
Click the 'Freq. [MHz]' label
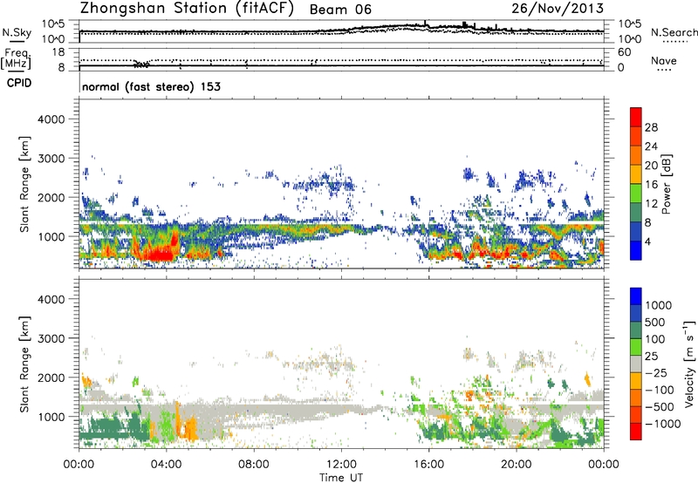coord(16,59)
